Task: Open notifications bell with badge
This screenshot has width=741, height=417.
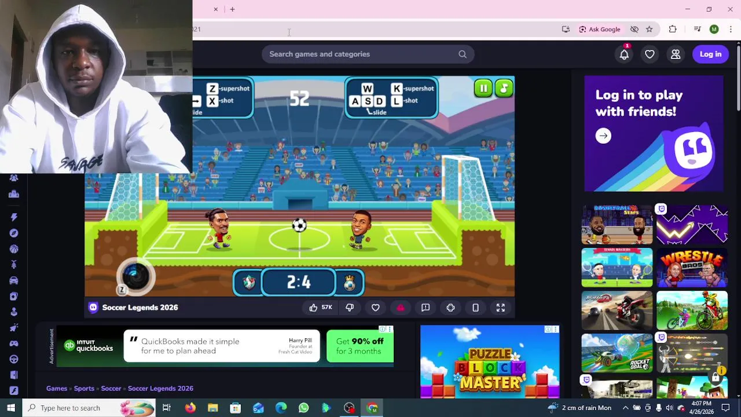Action: (x=624, y=54)
